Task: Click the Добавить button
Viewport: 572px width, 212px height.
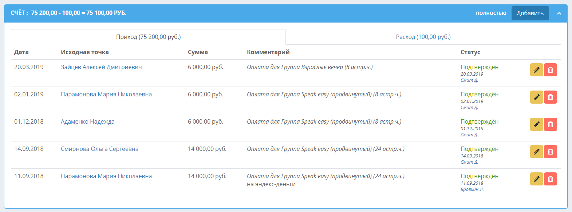Action: click(530, 13)
